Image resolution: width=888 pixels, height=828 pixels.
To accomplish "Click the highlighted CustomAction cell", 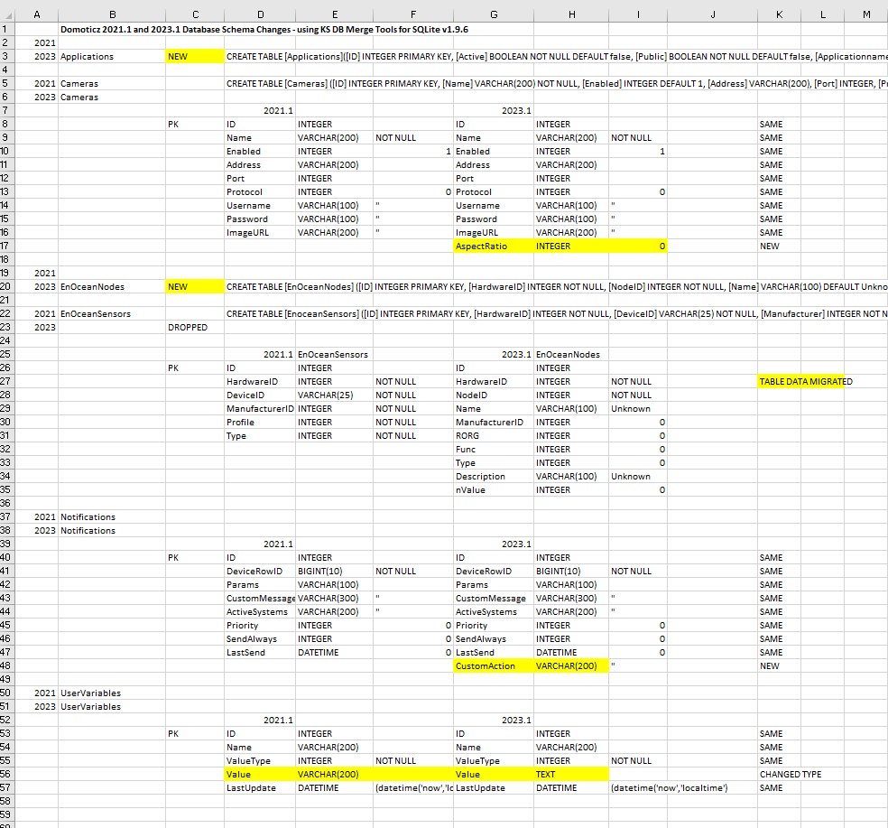I will click(x=494, y=665).
